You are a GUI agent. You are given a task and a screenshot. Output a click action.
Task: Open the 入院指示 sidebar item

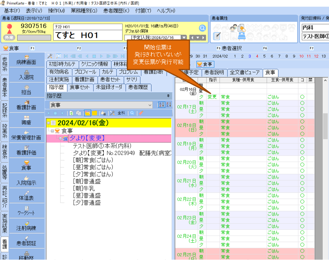[x=26, y=181]
